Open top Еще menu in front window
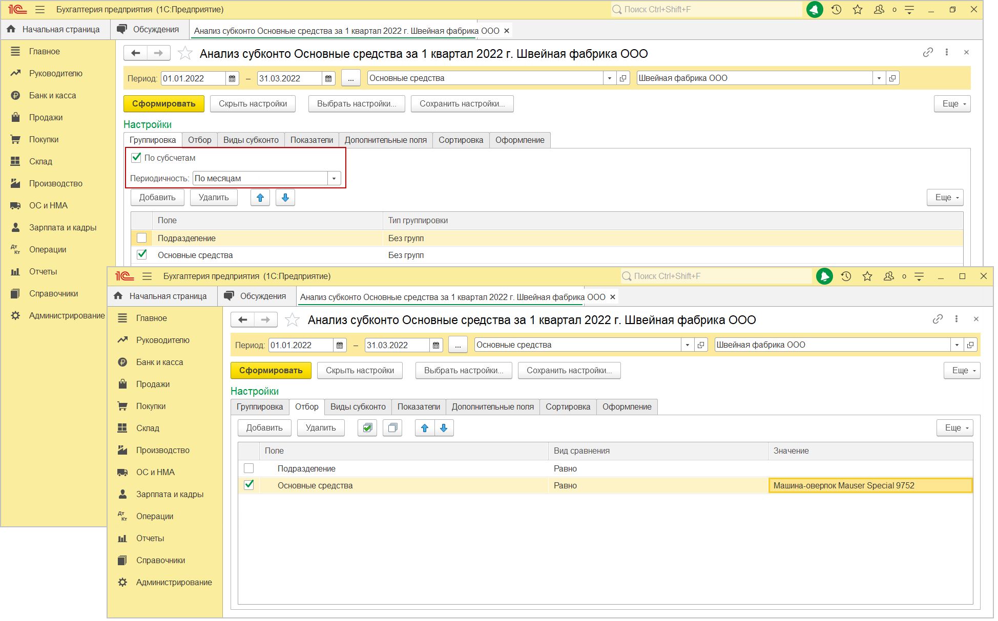Viewport: 998px width, 621px height. [962, 371]
